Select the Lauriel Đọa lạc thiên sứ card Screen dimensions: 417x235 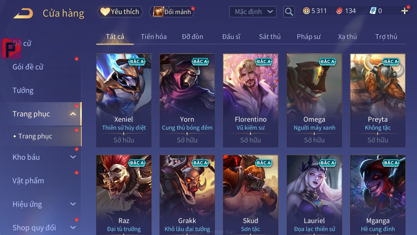click(314, 195)
